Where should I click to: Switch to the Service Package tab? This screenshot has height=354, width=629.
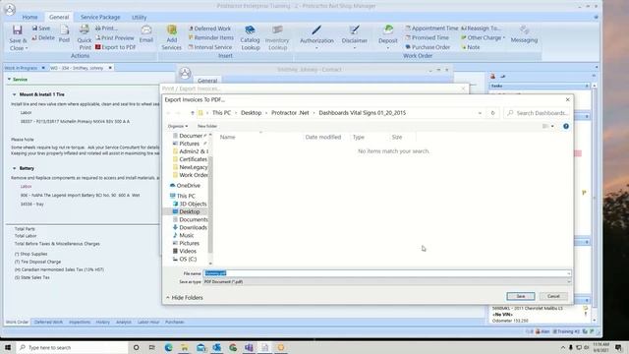point(100,18)
